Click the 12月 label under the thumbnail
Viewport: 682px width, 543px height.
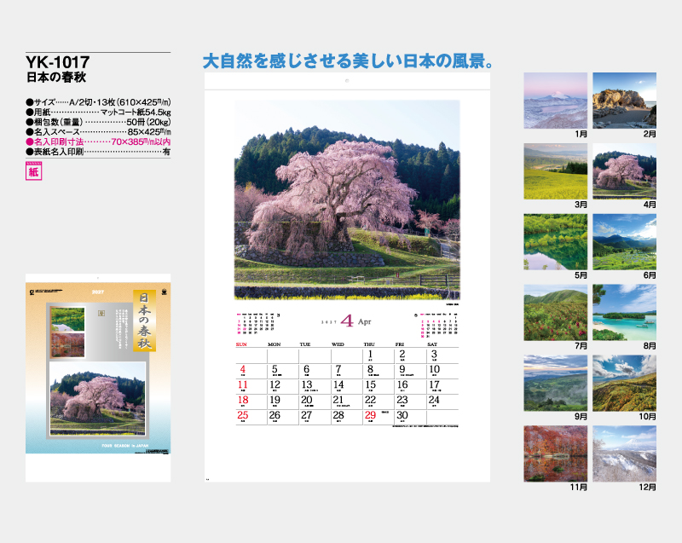647,488
